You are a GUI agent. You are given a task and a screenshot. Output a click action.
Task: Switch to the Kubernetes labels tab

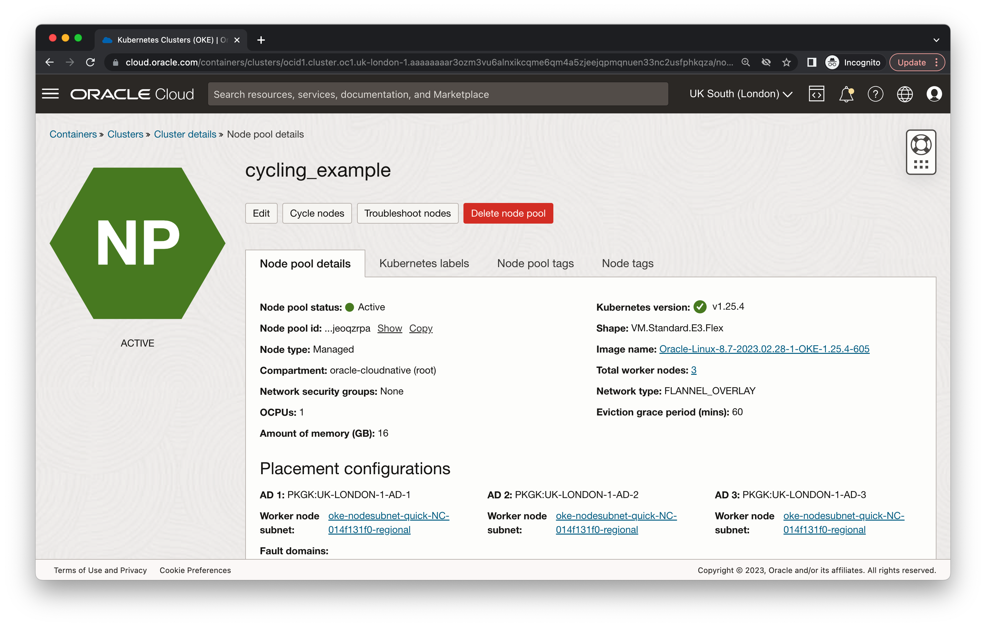pos(424,263)
